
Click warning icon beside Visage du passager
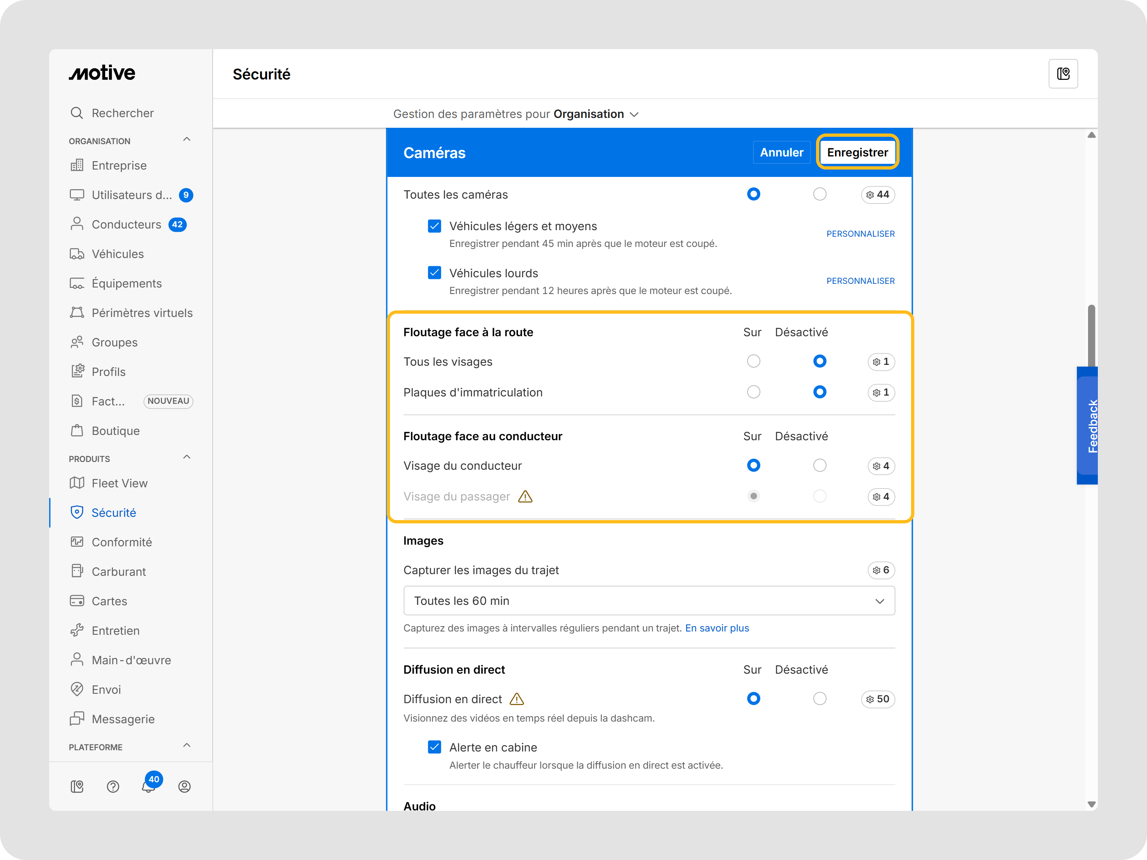point(525,497)
